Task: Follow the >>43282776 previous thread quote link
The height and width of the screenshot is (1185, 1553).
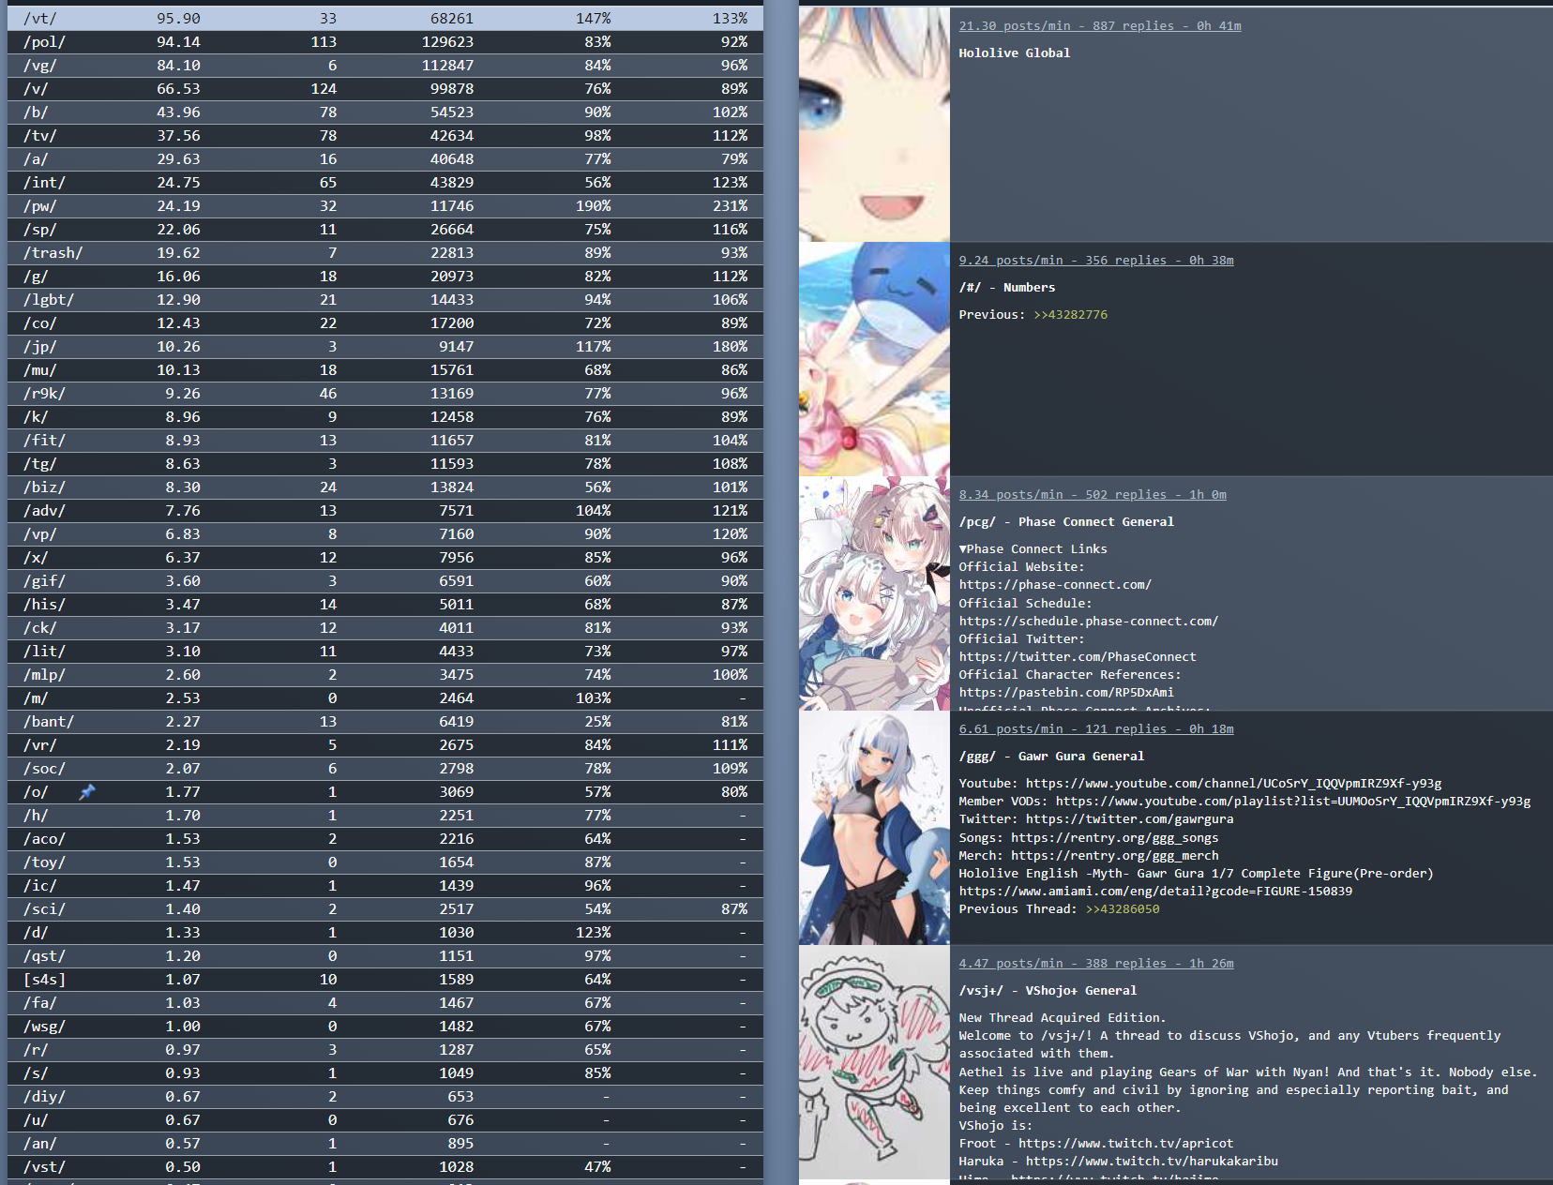Action: [1070, 315]
